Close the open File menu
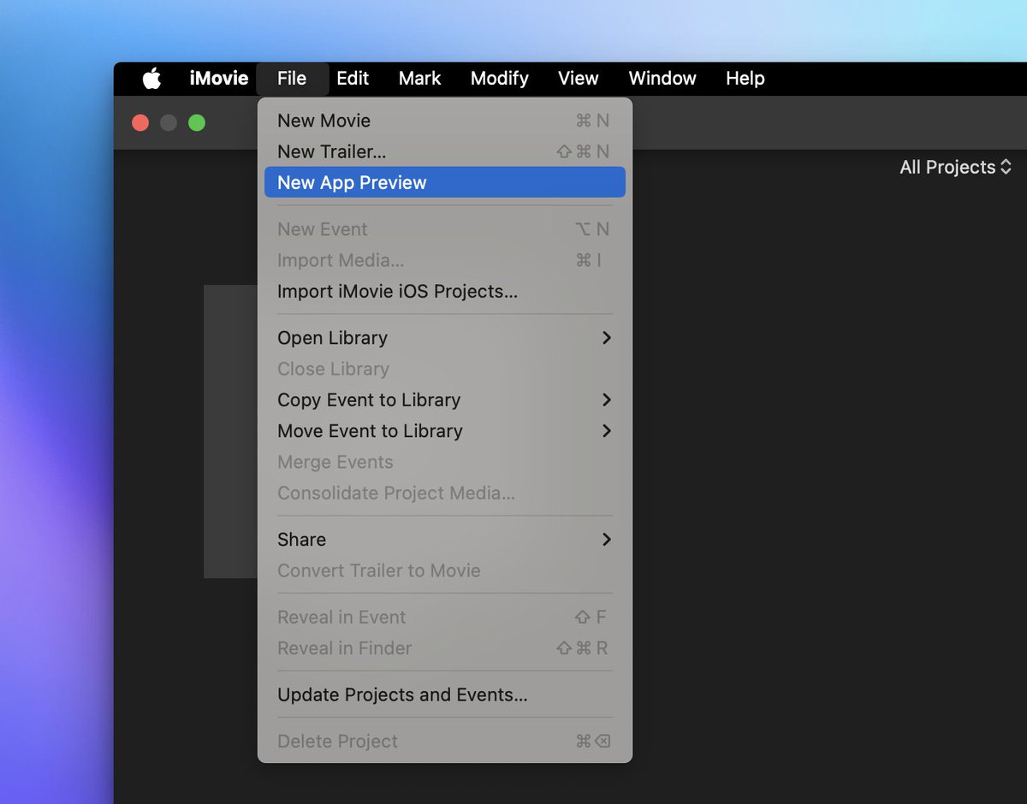The image size is (1027, 804). [292, 79]
